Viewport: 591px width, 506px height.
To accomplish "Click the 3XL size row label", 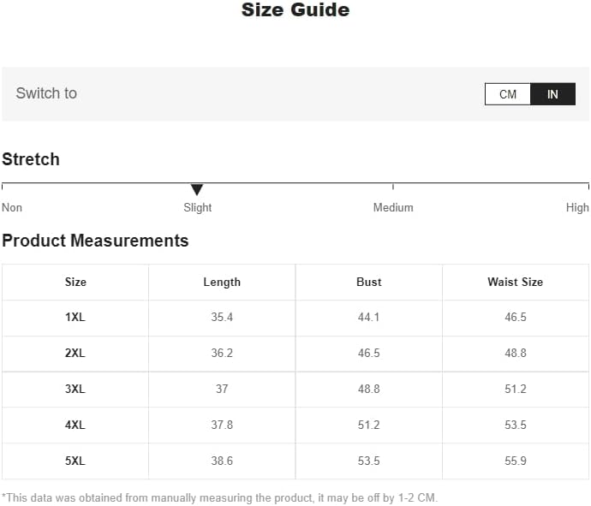I will click(x=75, y=389).
